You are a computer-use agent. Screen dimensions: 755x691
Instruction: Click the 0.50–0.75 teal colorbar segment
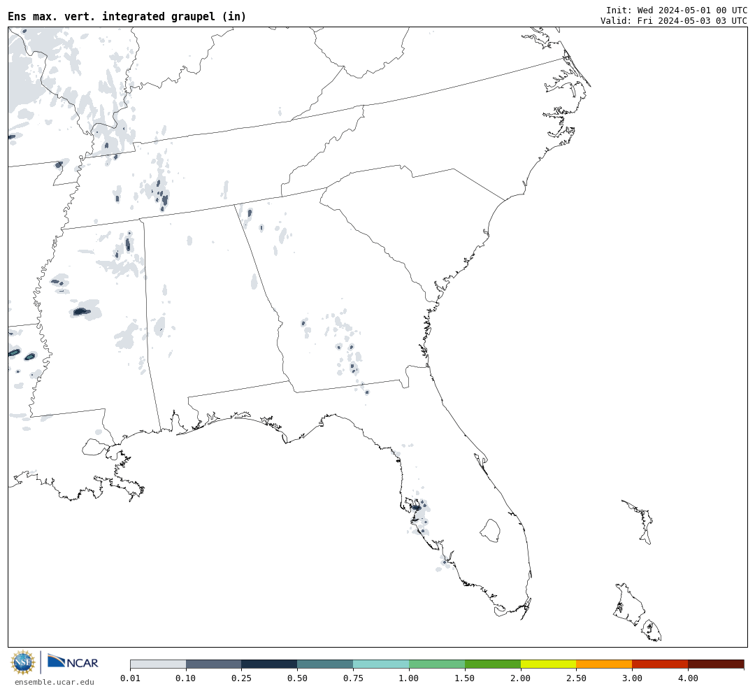coord(325,664)
